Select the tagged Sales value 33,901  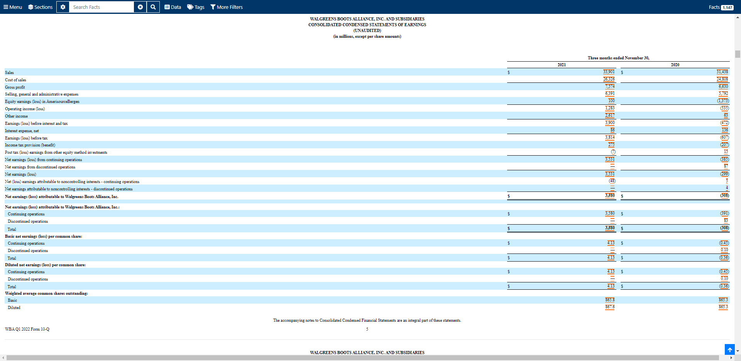(x=609, y=72)
